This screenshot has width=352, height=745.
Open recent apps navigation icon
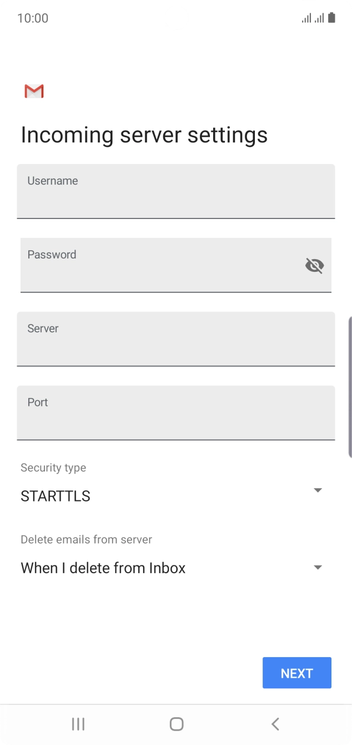(78, 724)
